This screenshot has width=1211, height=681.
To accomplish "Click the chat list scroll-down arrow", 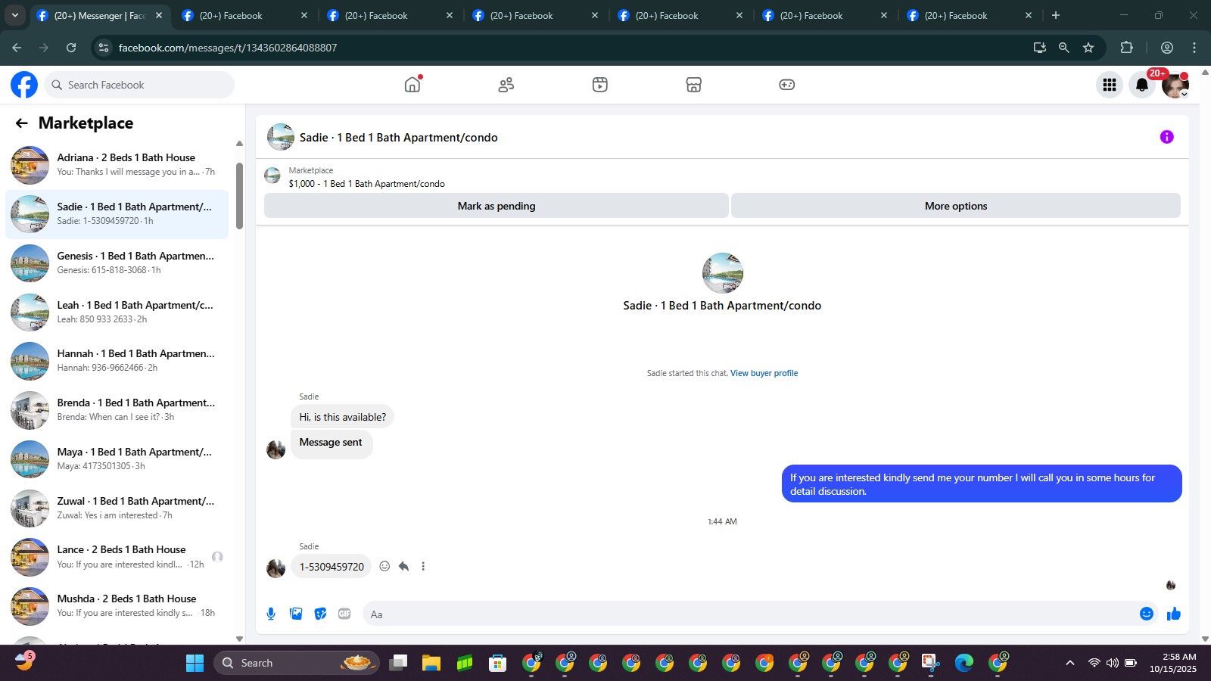I will 239,639.
